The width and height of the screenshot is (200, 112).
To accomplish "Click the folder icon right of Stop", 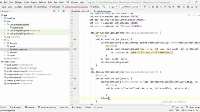I will (178, 7).
